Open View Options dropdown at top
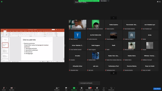The image size is (162, 91). click(x=105, y=1)
